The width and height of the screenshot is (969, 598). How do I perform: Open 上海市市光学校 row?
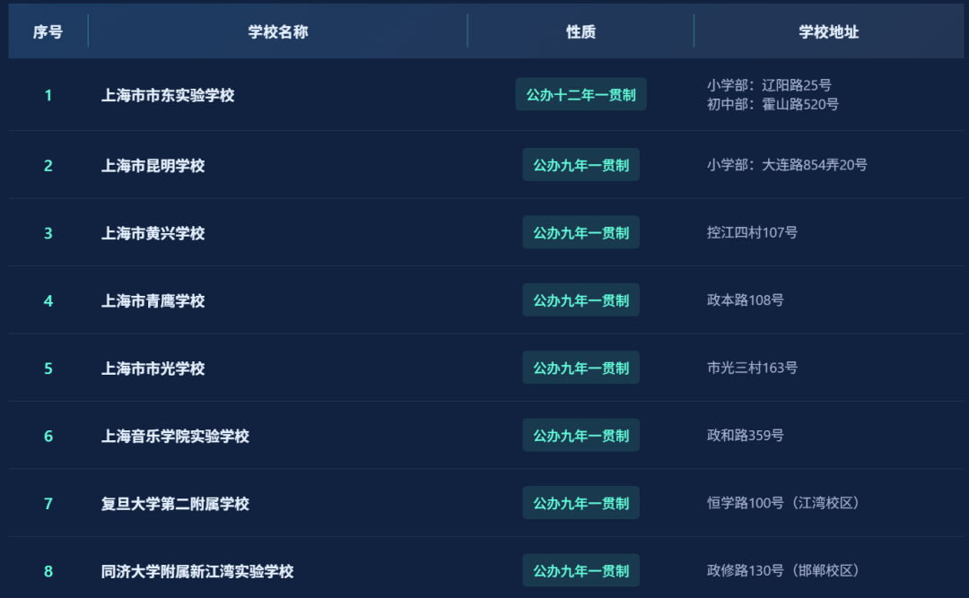coord(153,368)
